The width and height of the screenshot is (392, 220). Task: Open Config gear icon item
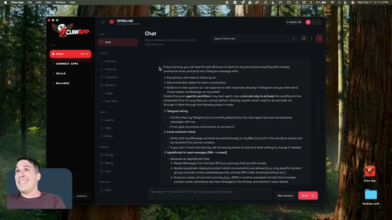pos(118,155)
